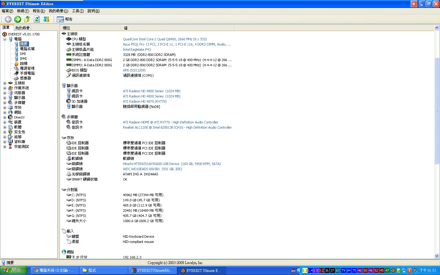Open the QuadCore Intel Core 2 Quad link
Image resolution: width=440 pixels, height=275 pixels.
click(x=165, y=39)
